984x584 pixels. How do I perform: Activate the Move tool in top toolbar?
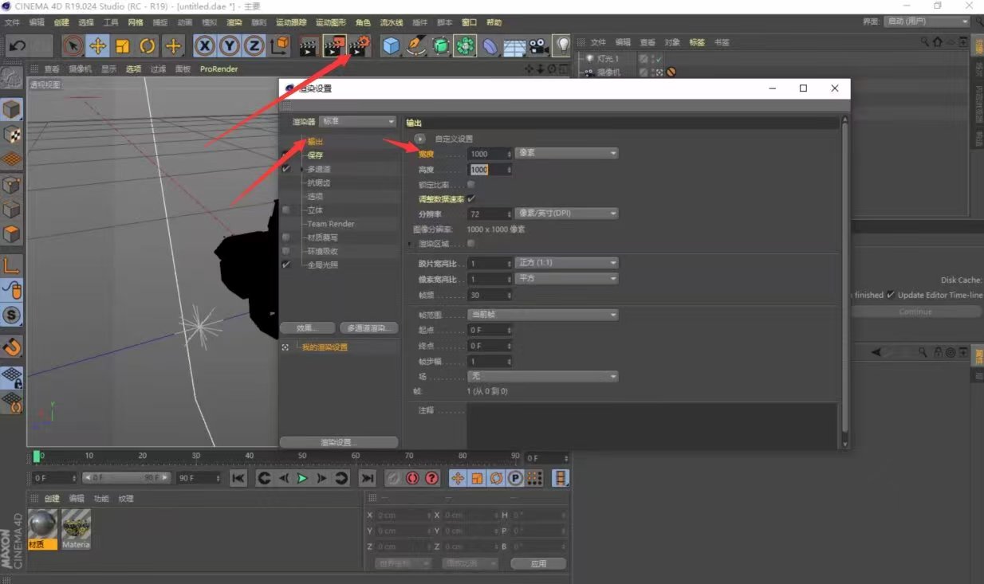[x=97, y=46]
